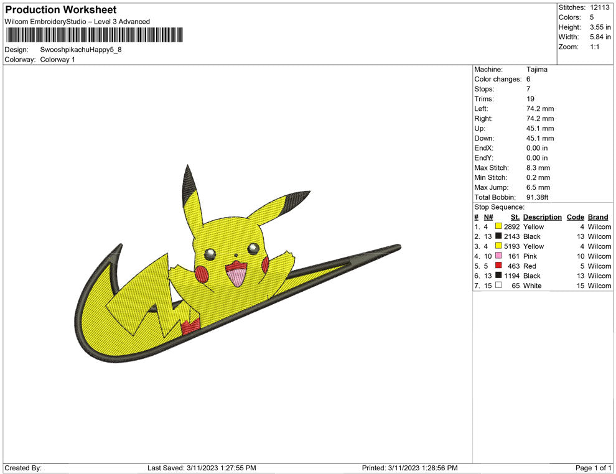
Task: Click the barcode under the worksheet title
Action: click(x=95, y=35)
